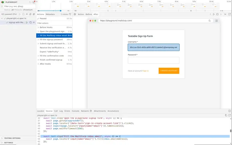The image size is (232, 145).
Task: Click the stop tests square icon in sidebar
Action: tap(23, 14)
